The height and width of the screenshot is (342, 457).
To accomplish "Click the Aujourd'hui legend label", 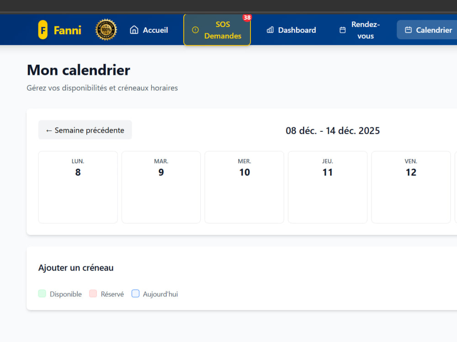I will (x=160, y=294).
